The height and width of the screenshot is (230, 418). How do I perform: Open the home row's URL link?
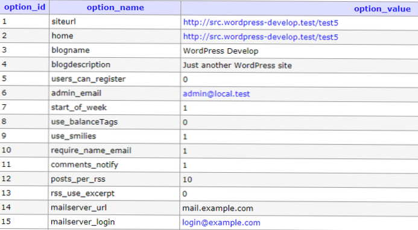pos(261,37)
